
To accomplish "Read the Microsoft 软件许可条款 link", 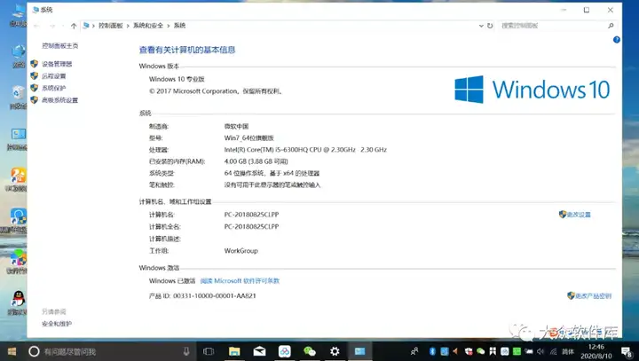I will click(x=240, y=281).
